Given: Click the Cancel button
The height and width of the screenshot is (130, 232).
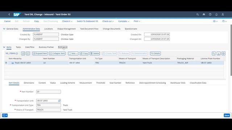Looking at the screenshot, I should 7,21.
